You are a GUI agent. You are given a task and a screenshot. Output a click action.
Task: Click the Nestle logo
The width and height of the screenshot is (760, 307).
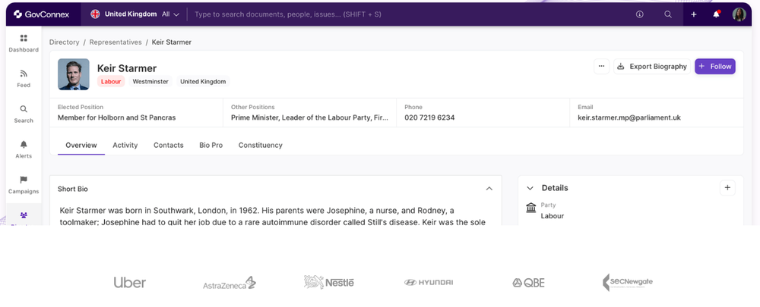click(329, 282)
